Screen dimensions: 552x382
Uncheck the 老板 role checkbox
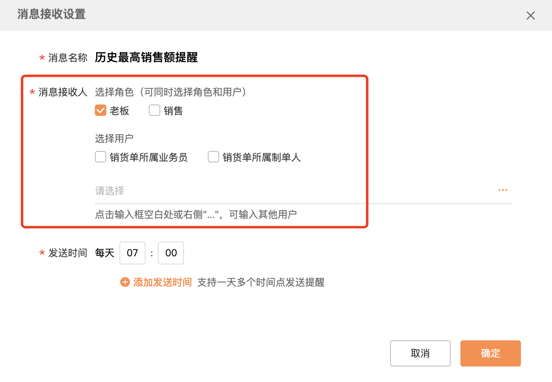101,110
